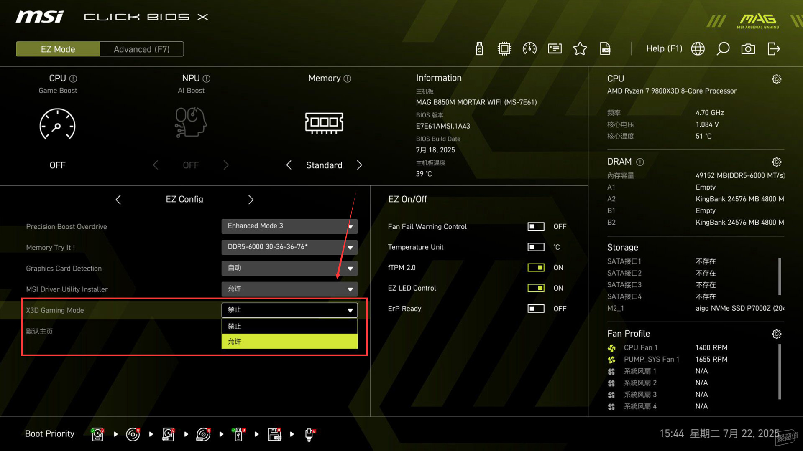
Task: Open DRAM panel settings gear
Action: click(777, 162)
